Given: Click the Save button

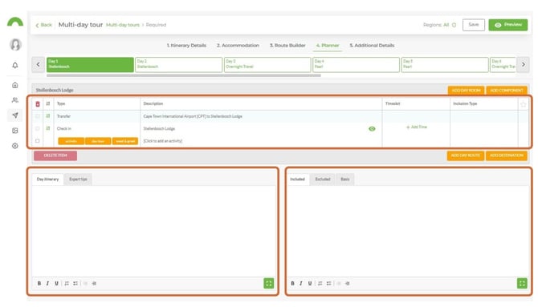Looking at the screenshot, I should click(x=474, y=25).
